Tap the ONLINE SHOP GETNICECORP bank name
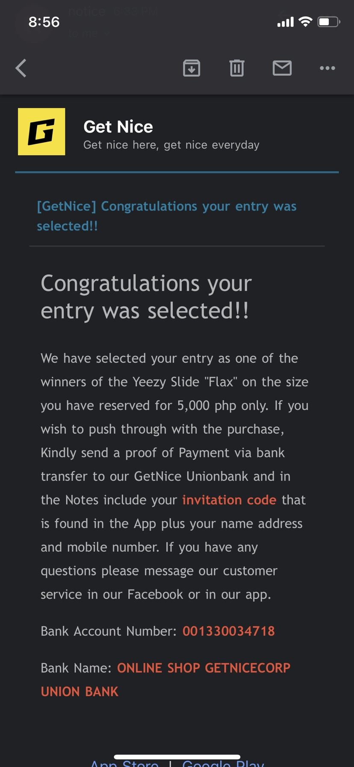354x767 pixels. [x=204, y=668]
